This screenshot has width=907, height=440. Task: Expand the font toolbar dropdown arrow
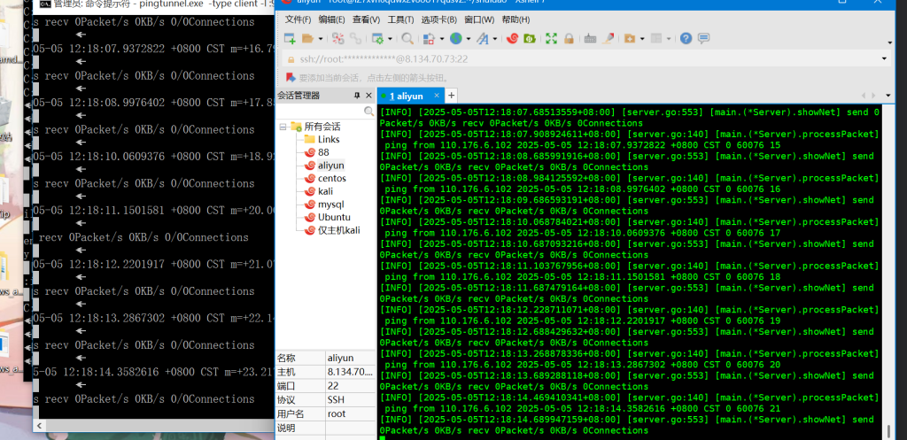(494, 38)
